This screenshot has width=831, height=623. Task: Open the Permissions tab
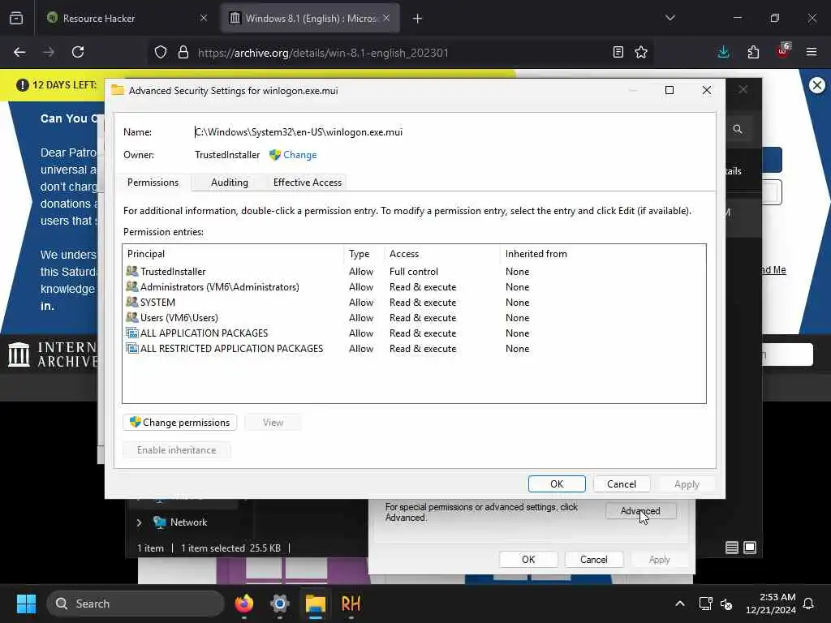[153, 183]
